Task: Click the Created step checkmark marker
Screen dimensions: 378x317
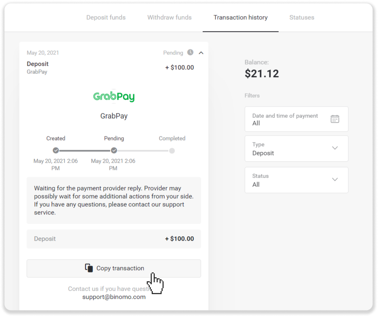Action: tap(56, 151)
